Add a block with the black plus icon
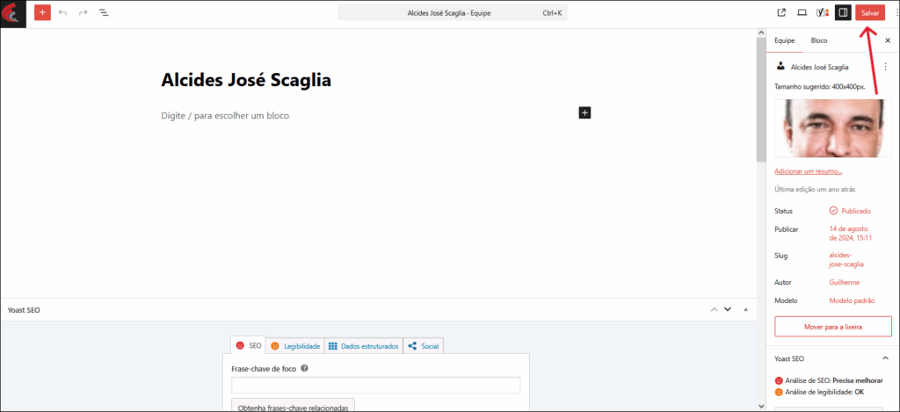The height and width of the screenshot is (412, 900). coord(585,112)
